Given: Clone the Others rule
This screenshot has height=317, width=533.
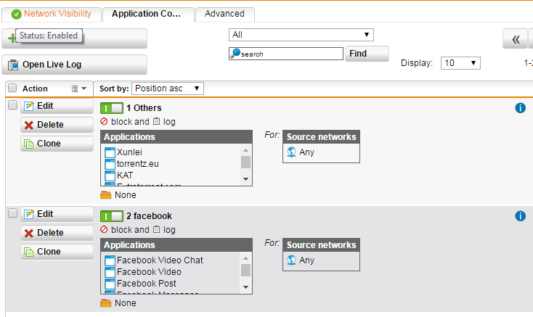Looking at the screenshot, I should [57, 144].
